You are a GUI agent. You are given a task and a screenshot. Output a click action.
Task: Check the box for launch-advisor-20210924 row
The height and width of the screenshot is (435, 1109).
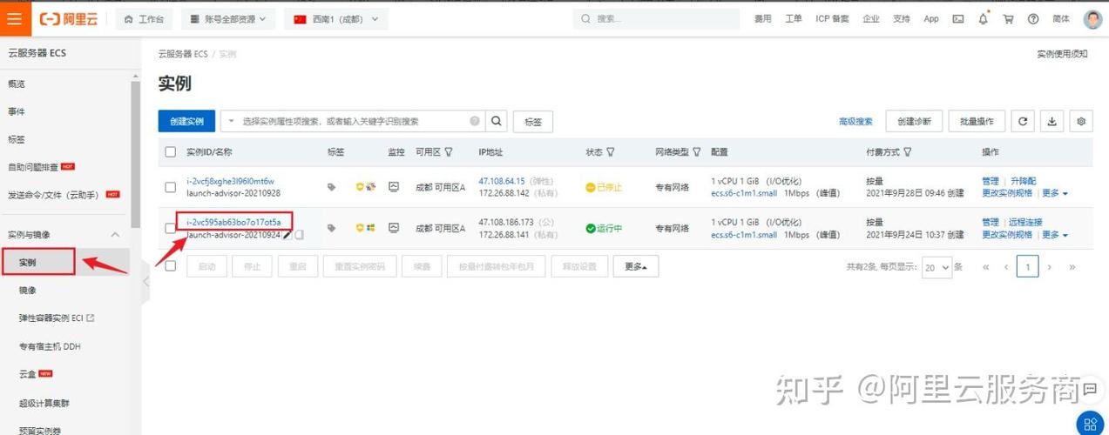[171, 228]
